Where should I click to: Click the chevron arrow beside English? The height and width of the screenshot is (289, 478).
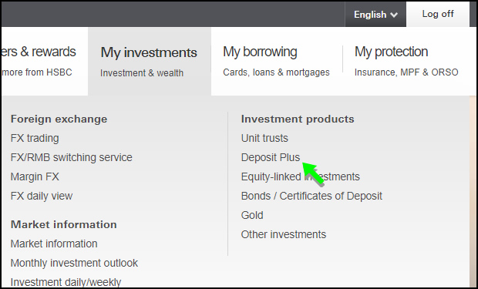pos(394,15)
